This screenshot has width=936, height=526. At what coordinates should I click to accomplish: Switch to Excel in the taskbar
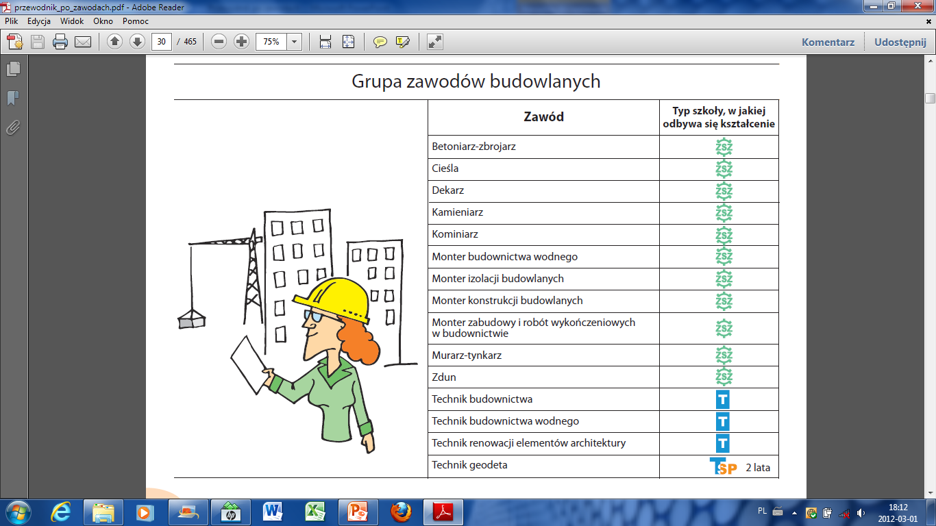[x=316, y=512]
